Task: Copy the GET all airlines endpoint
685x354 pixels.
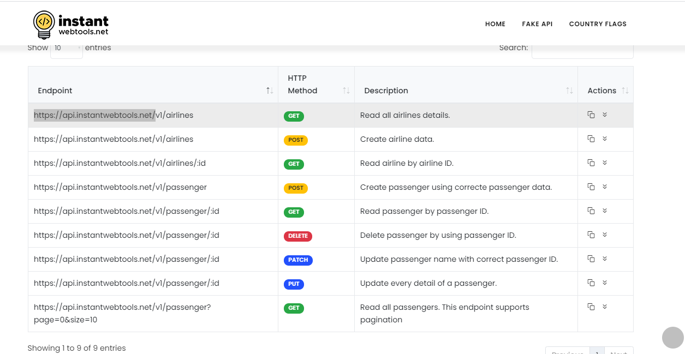Action: coord(591,115)
